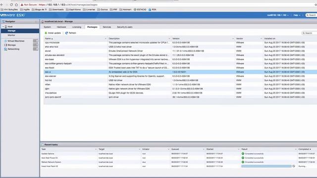This screenshot has width=317, height=178.
Task: Open the Initiator column dropdown in Recent tasks
Action: click(x=168, y=149)
